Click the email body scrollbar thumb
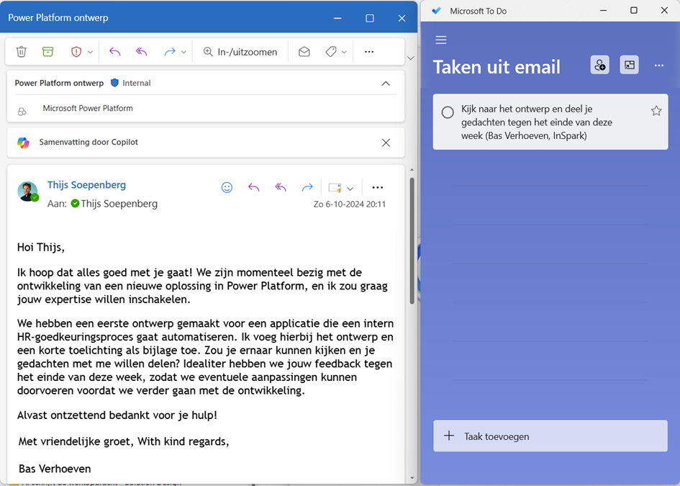680x486 pixels. tap(412, 240)
